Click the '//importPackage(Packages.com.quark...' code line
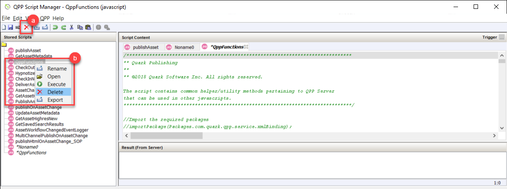The height and width of the screenshot is (189, 507). click(208, 127)
